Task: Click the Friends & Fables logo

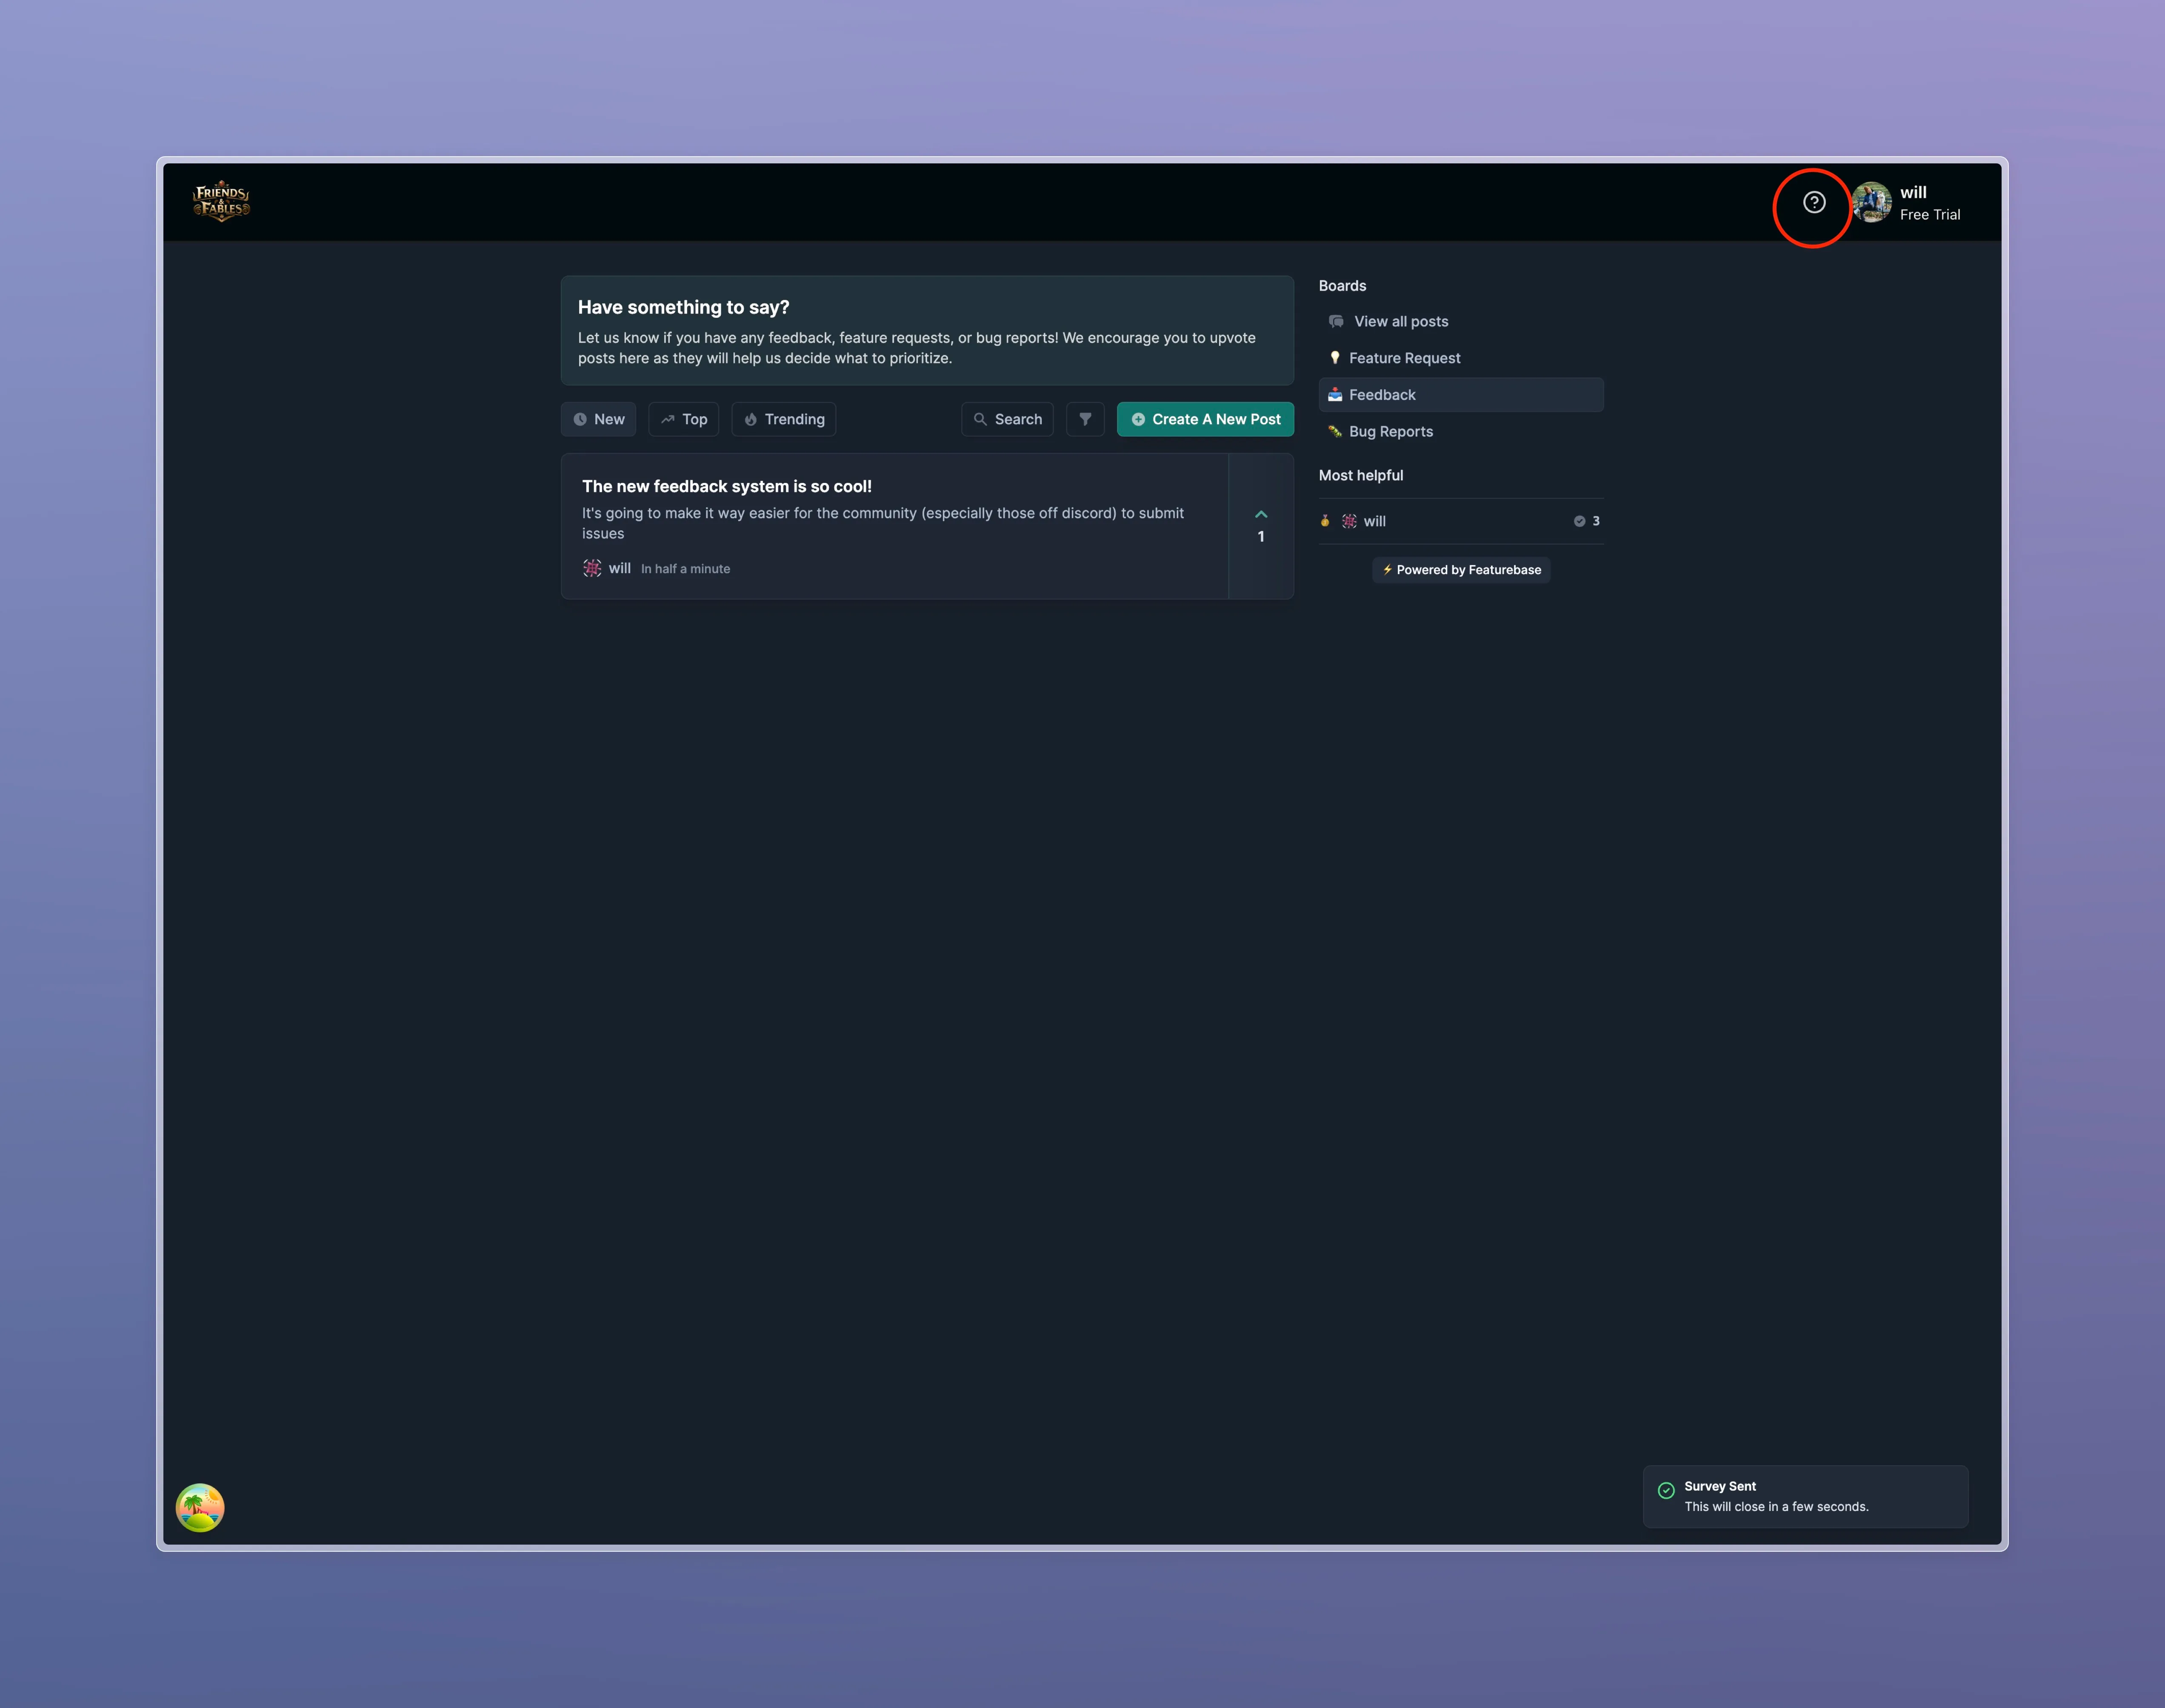Action: tap(220, 201)
